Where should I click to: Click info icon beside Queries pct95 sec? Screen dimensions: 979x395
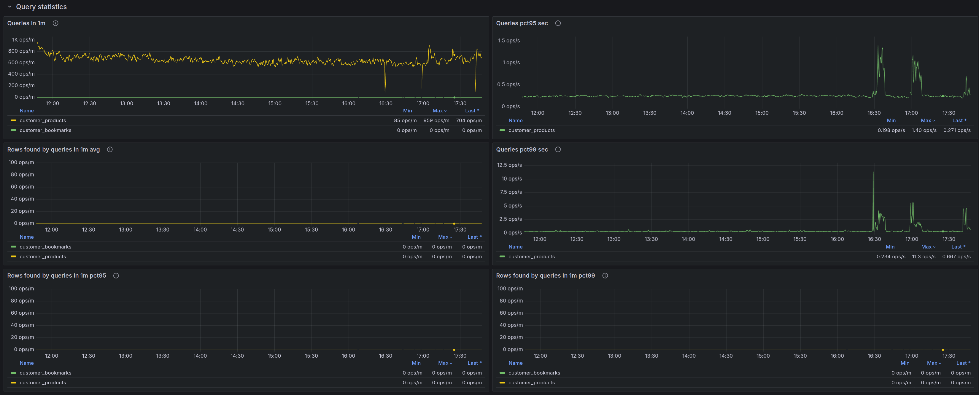pyautogui.click(x=558, y=23)
